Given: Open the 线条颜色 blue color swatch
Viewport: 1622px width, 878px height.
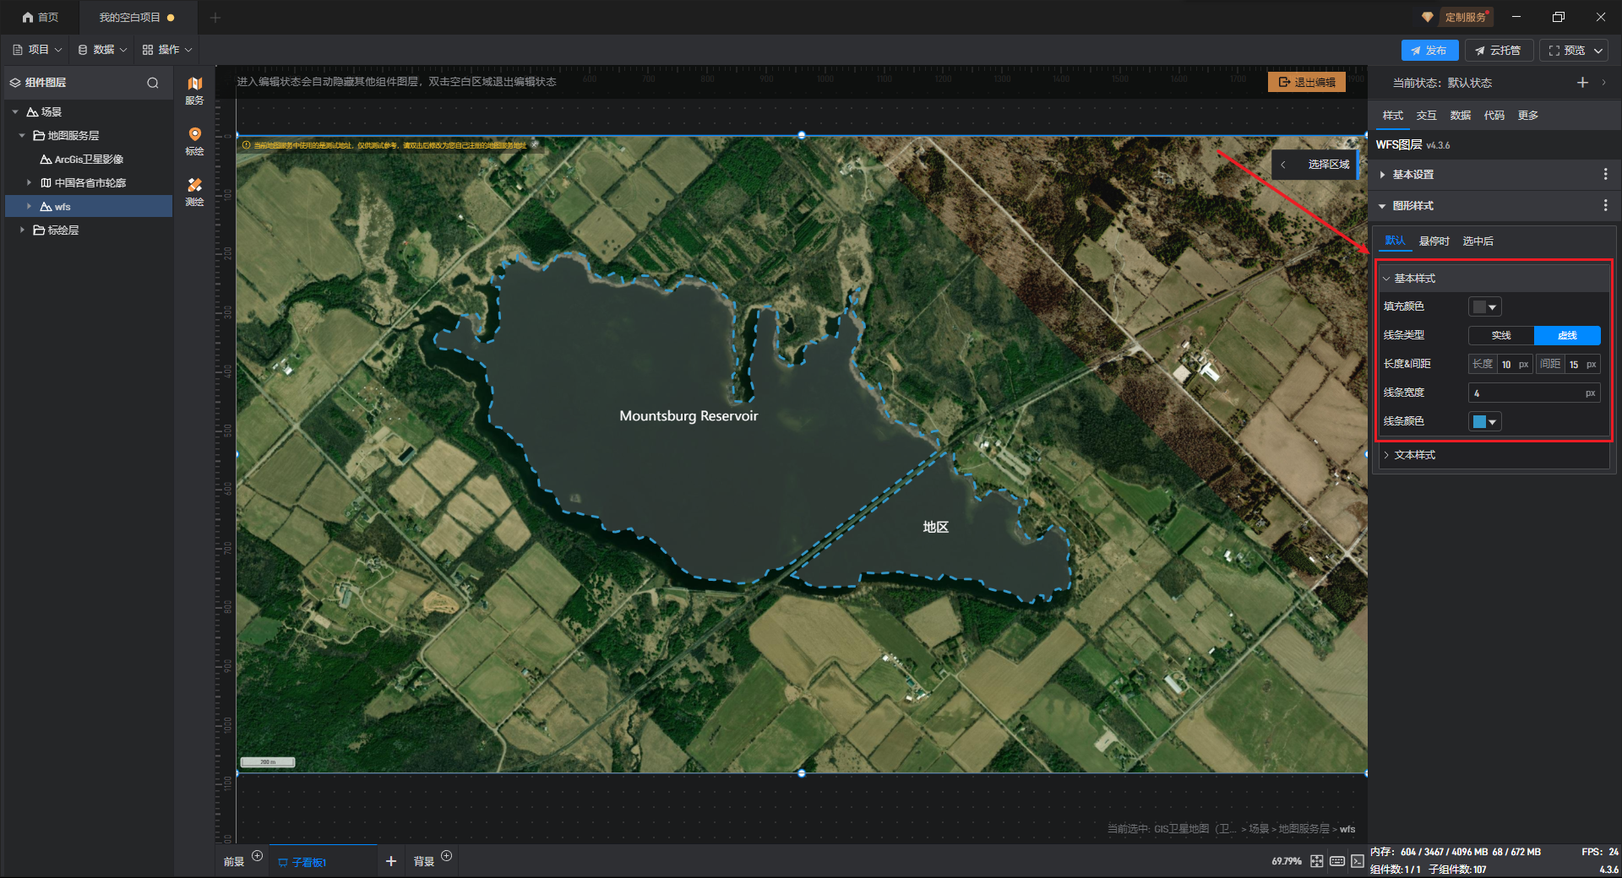Looking at the screenshot, I should click(1484, 422).
